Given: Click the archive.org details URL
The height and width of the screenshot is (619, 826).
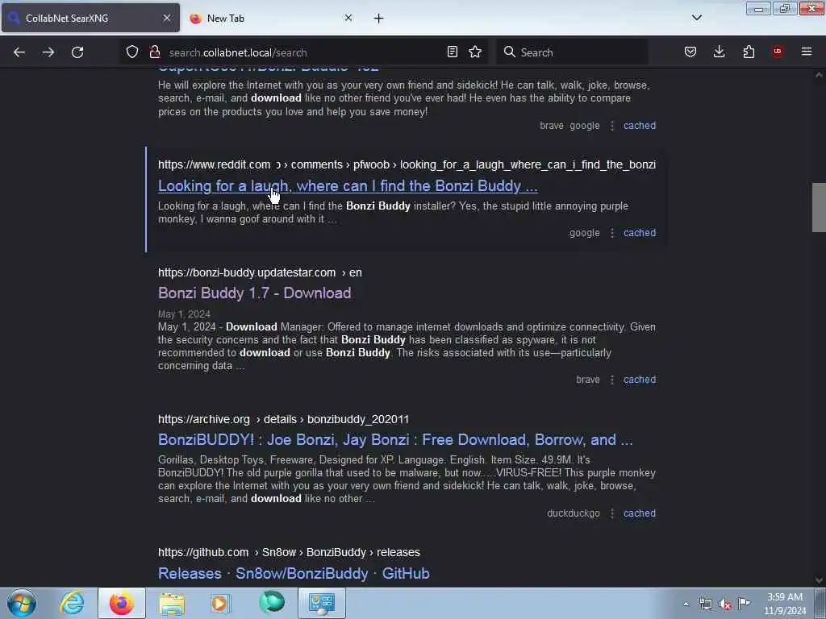Looking at the screenshot, I should [283, 419].
